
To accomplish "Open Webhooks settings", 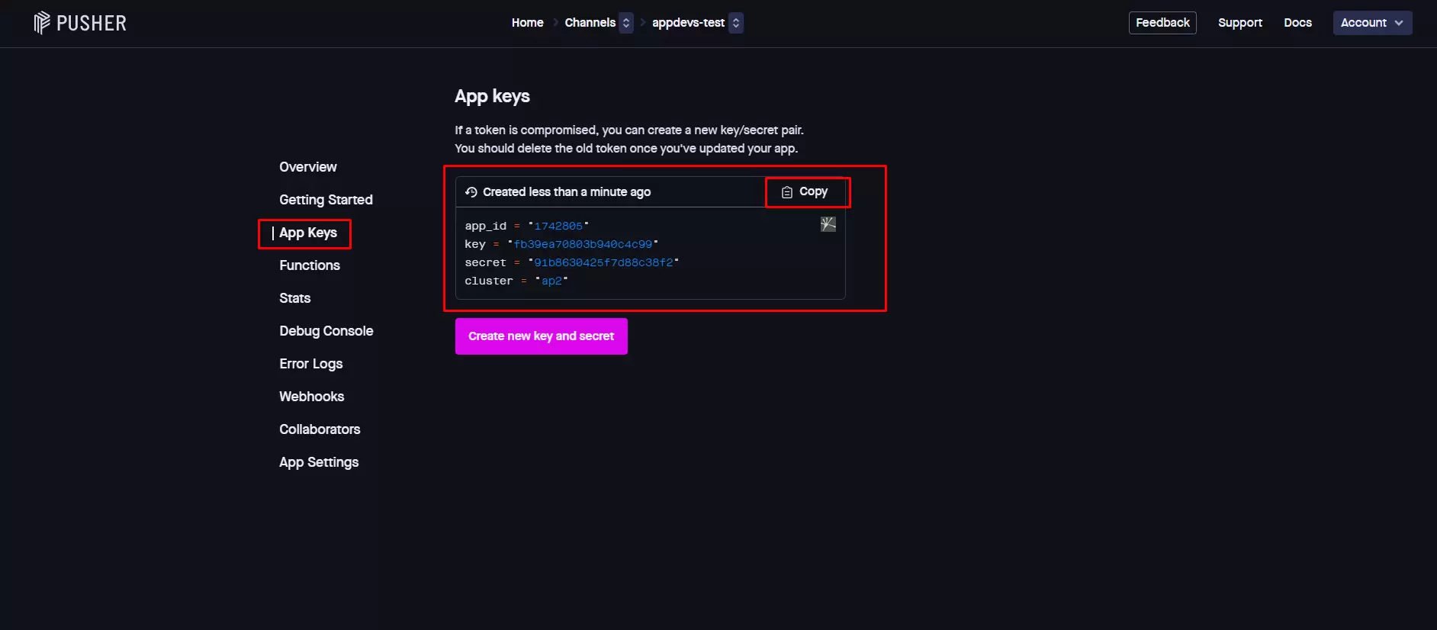I will (x=311, y=397).
